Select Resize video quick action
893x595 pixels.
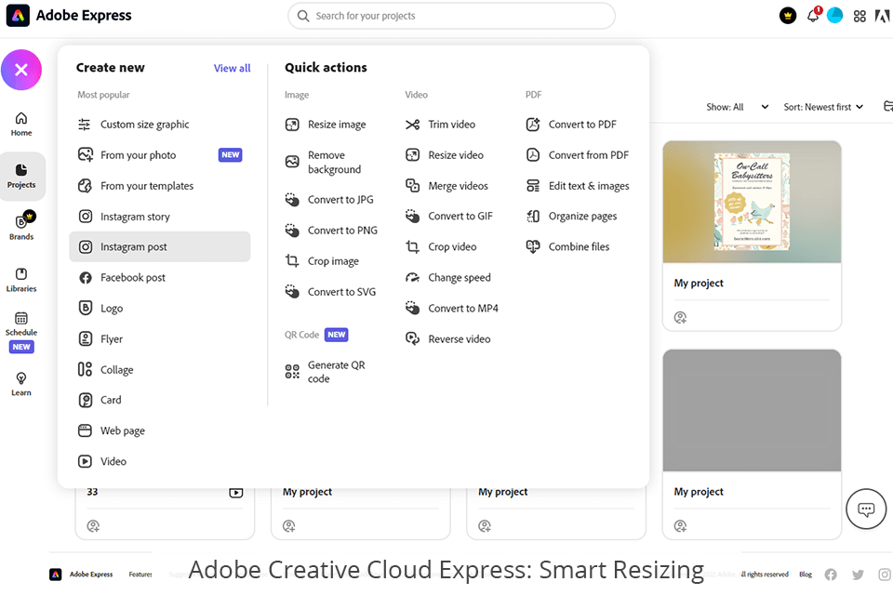coord(445,155)
